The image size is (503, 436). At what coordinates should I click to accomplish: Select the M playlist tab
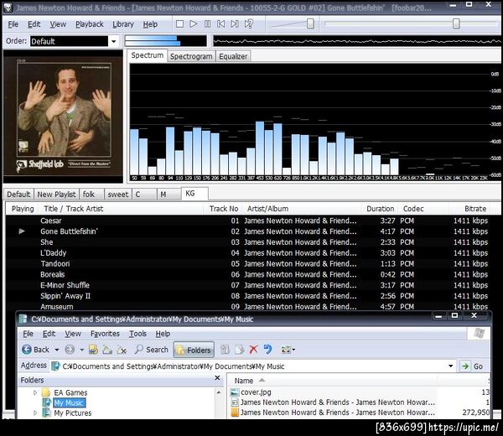pos(169,195)
